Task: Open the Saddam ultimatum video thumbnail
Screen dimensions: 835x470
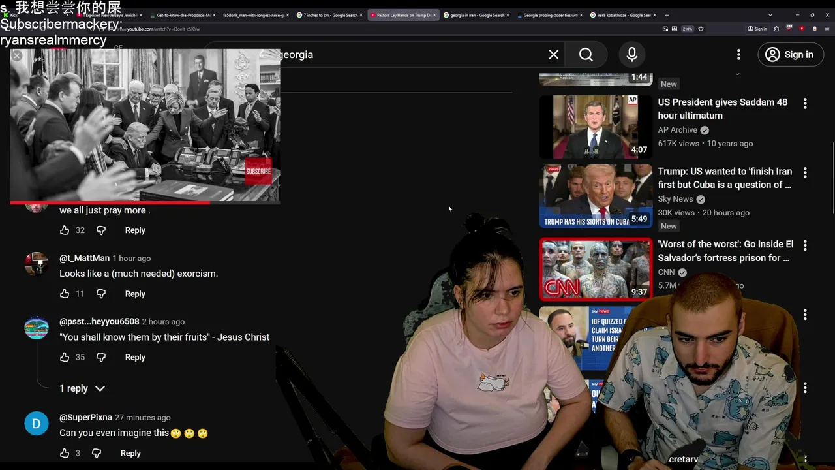Action: pyautogui.click(x=596, y=127)
